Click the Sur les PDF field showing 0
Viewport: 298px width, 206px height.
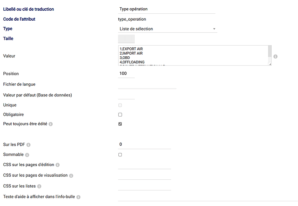144,145
